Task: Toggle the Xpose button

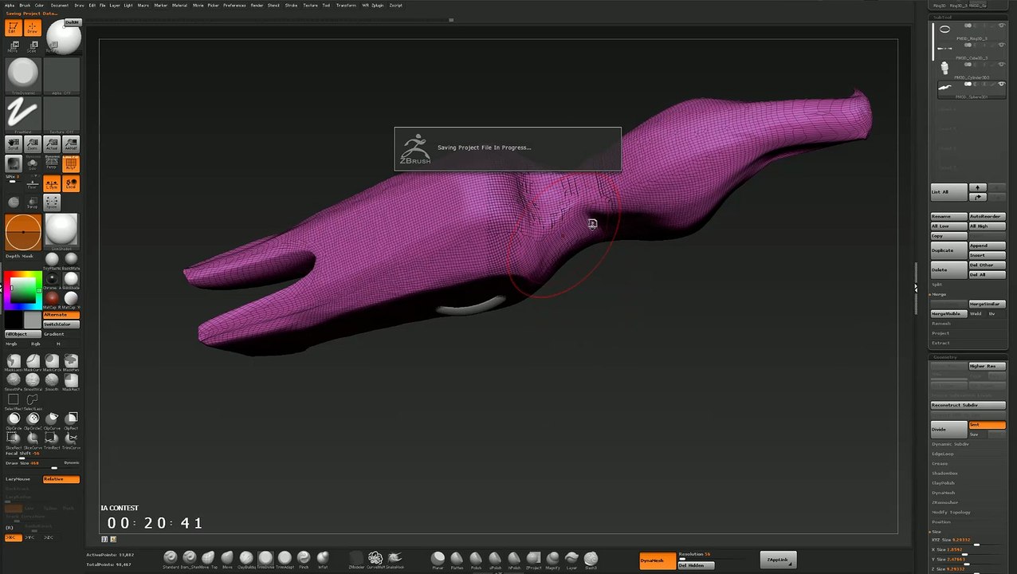Action: (53, 202)
